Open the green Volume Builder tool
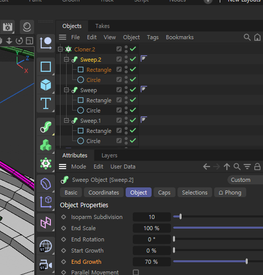The height and width of the screenshot is (275, 263). [x=46, y=145]
